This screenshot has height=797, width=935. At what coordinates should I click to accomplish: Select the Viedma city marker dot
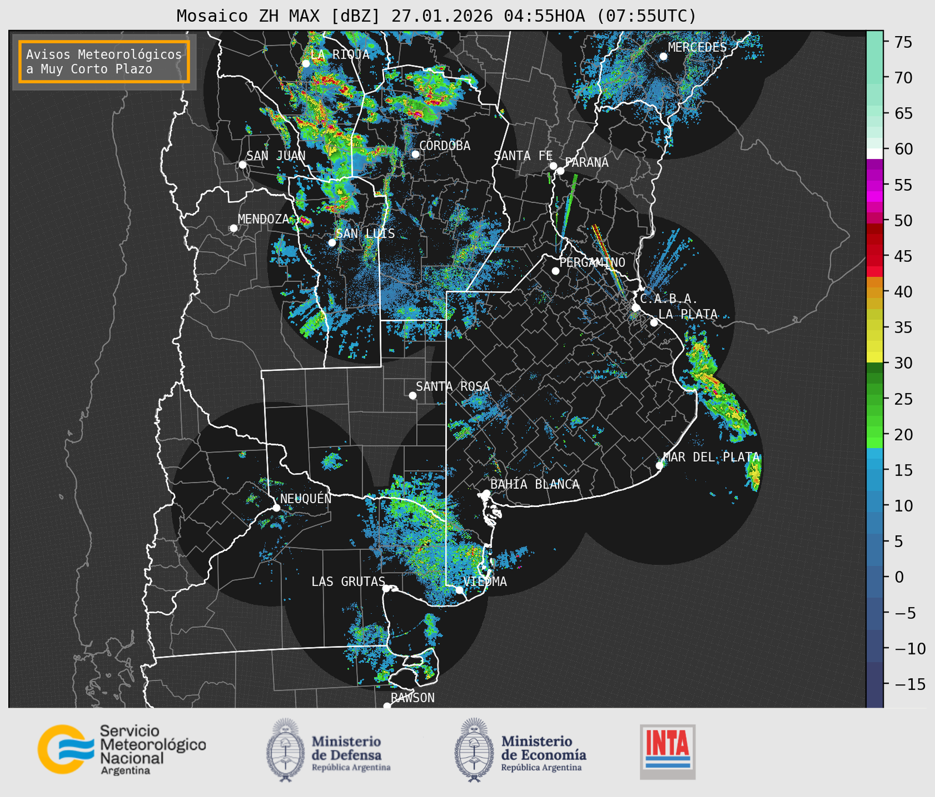[459, 590]
